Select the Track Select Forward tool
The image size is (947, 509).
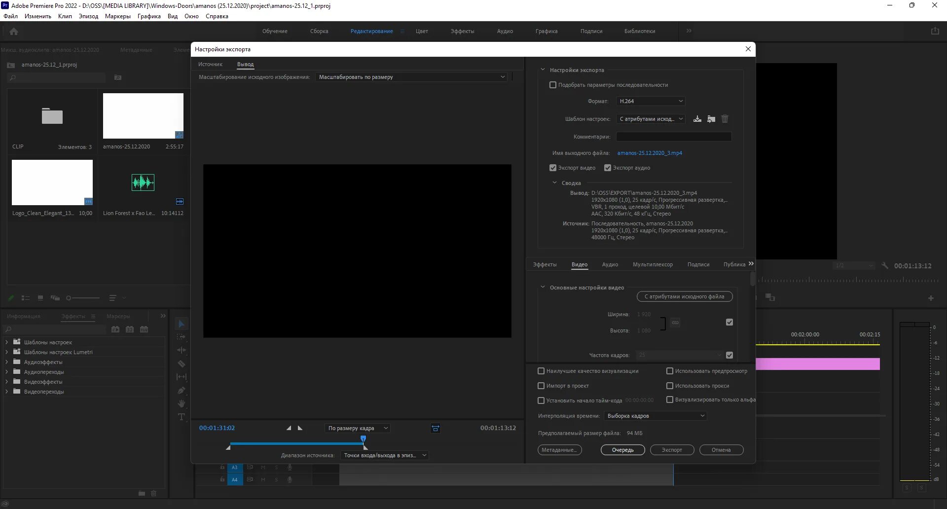[x=181, y=337]
